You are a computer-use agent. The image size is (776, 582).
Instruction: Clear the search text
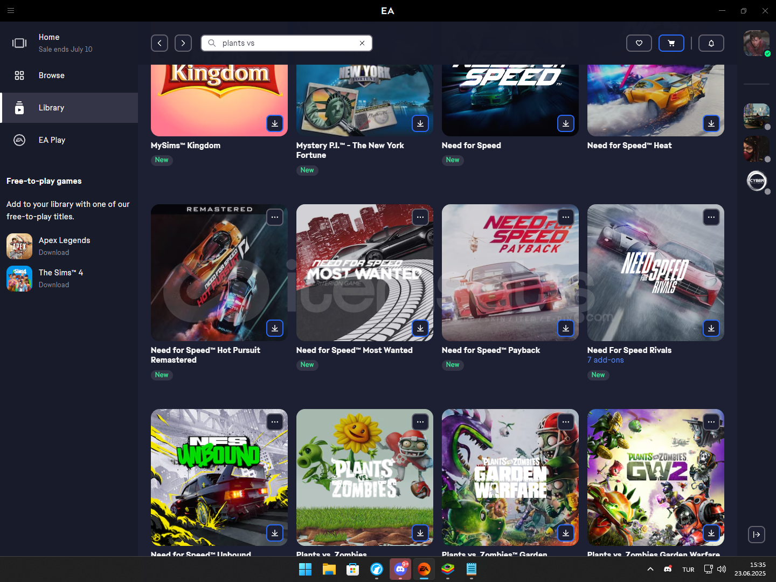tap(362, 43)
